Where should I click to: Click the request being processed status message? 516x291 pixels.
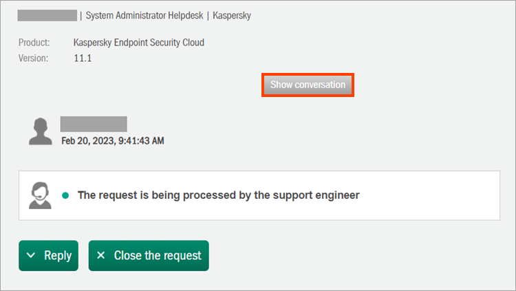click(x=219, y=195)
